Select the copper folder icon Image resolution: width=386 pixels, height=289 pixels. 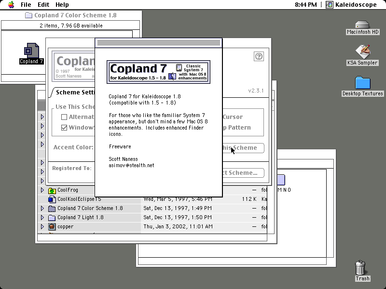[52, 226]
